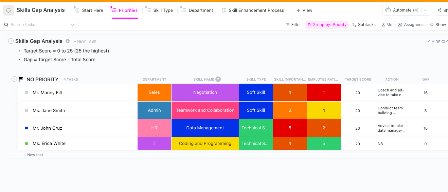This screenshot has width=448, height=192.
Task: Click the + New task link
Action: [x=34, y=155]
